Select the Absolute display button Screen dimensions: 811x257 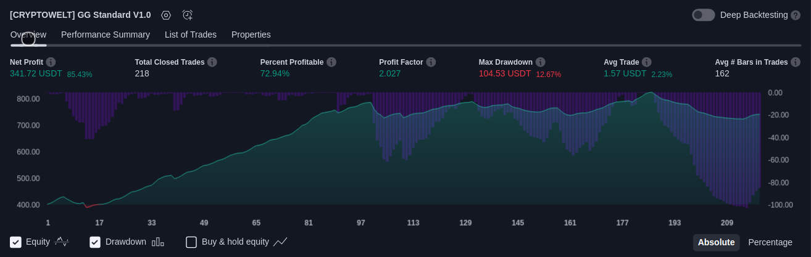coord(716,242)
